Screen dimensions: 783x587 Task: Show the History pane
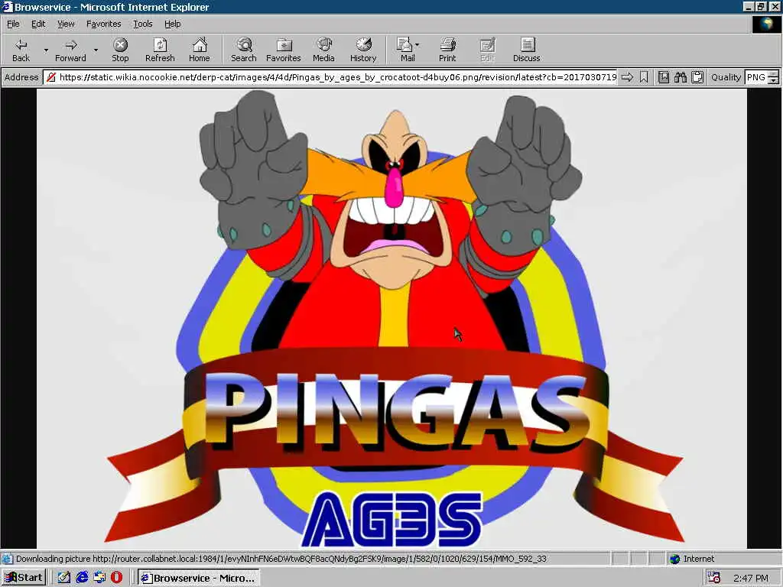pyautogui.click(x=363, y=50)
